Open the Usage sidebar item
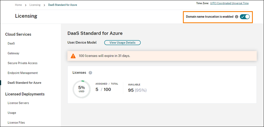 12,113
